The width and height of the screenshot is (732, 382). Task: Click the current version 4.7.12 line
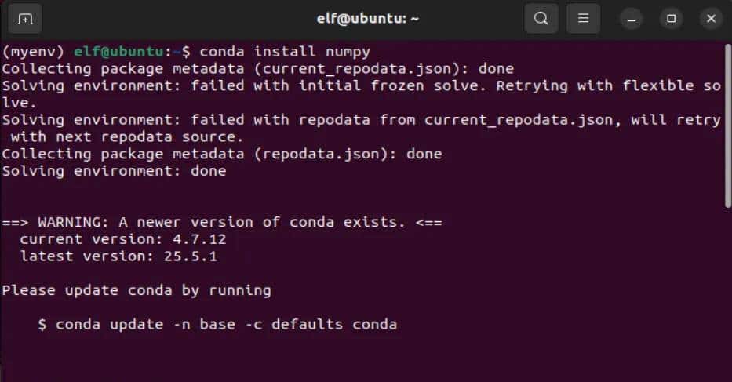click(x=122, y=239)
